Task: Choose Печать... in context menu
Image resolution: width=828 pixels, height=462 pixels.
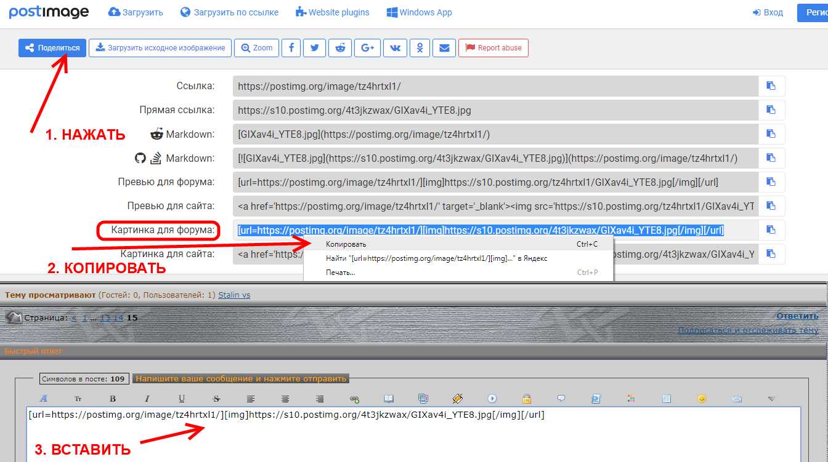Action: 458,273
